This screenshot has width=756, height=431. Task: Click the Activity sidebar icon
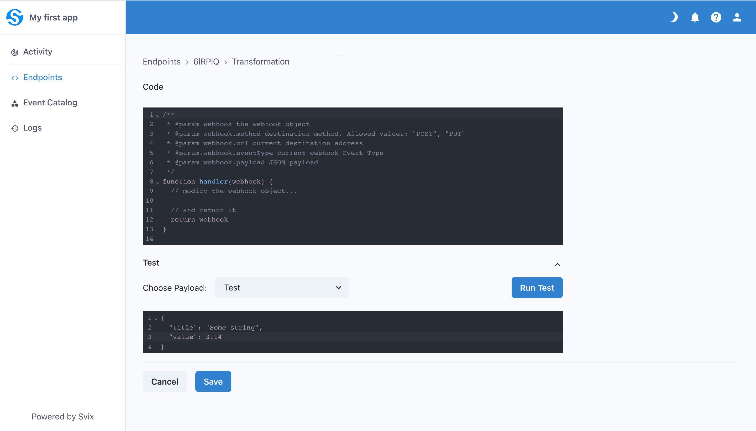(14, 52)
